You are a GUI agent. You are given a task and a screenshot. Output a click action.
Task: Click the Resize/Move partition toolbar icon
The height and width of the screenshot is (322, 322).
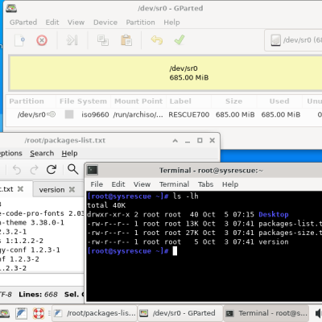tap(72, 40)
